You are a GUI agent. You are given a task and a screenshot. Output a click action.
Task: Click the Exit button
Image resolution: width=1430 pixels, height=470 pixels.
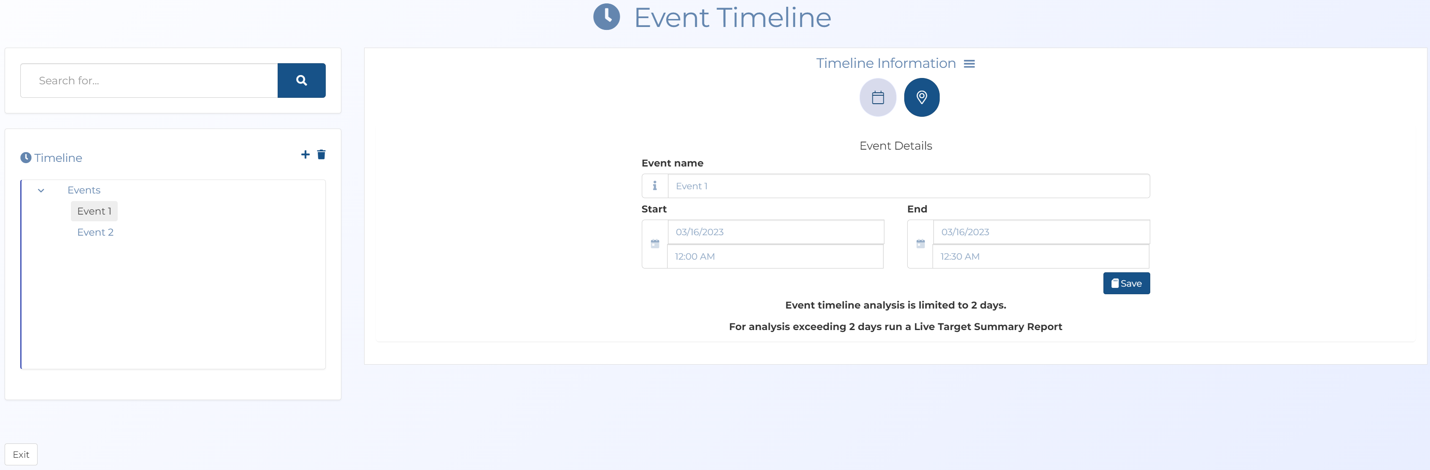21,454
